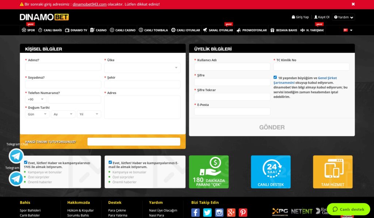Uncheck the 18 yaşından büyüğüm checkbox
The height and width of the screenshot is (218, 374).
click(275, 77)
